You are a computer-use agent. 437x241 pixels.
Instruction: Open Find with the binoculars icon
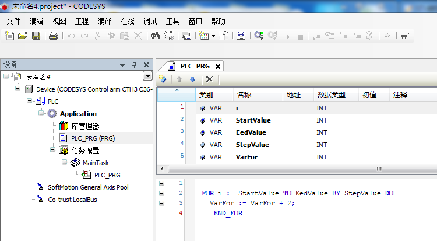pos(155,36)
